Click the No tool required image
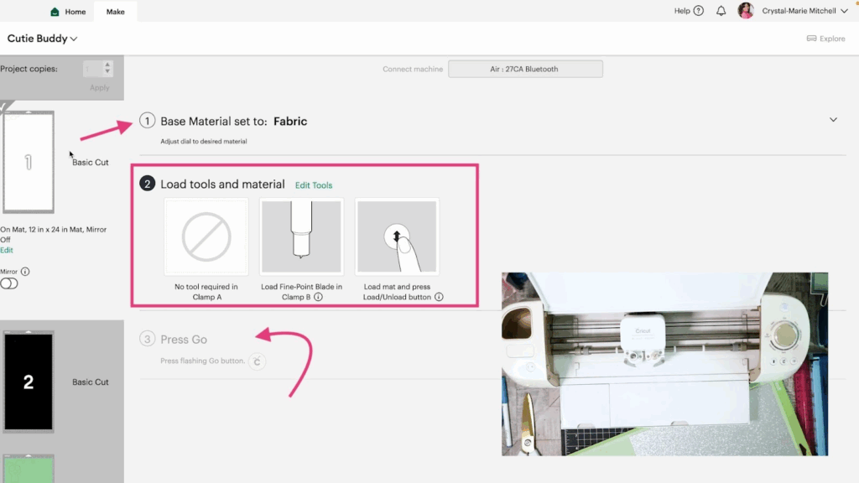 206,236
